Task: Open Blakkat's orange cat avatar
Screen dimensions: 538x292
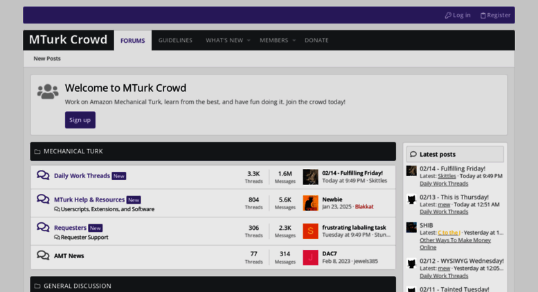Action: pyautogui.click(x=310, y=203)
